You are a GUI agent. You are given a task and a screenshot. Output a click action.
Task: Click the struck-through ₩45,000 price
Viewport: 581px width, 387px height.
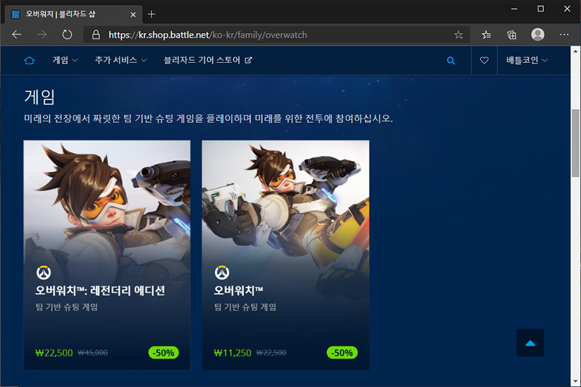[93, 353]
